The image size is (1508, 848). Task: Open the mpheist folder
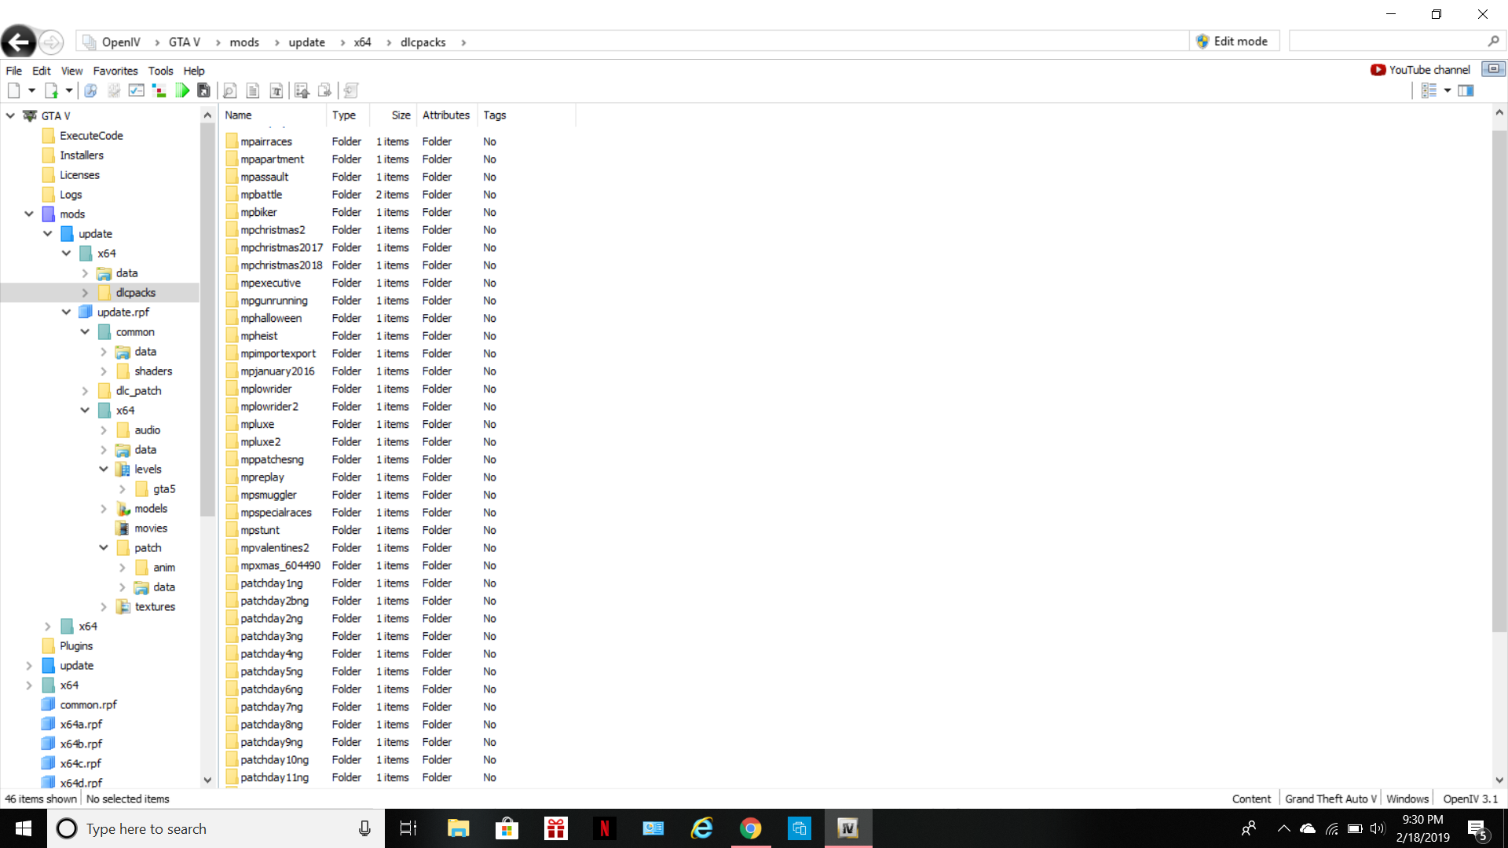point(258,336)
